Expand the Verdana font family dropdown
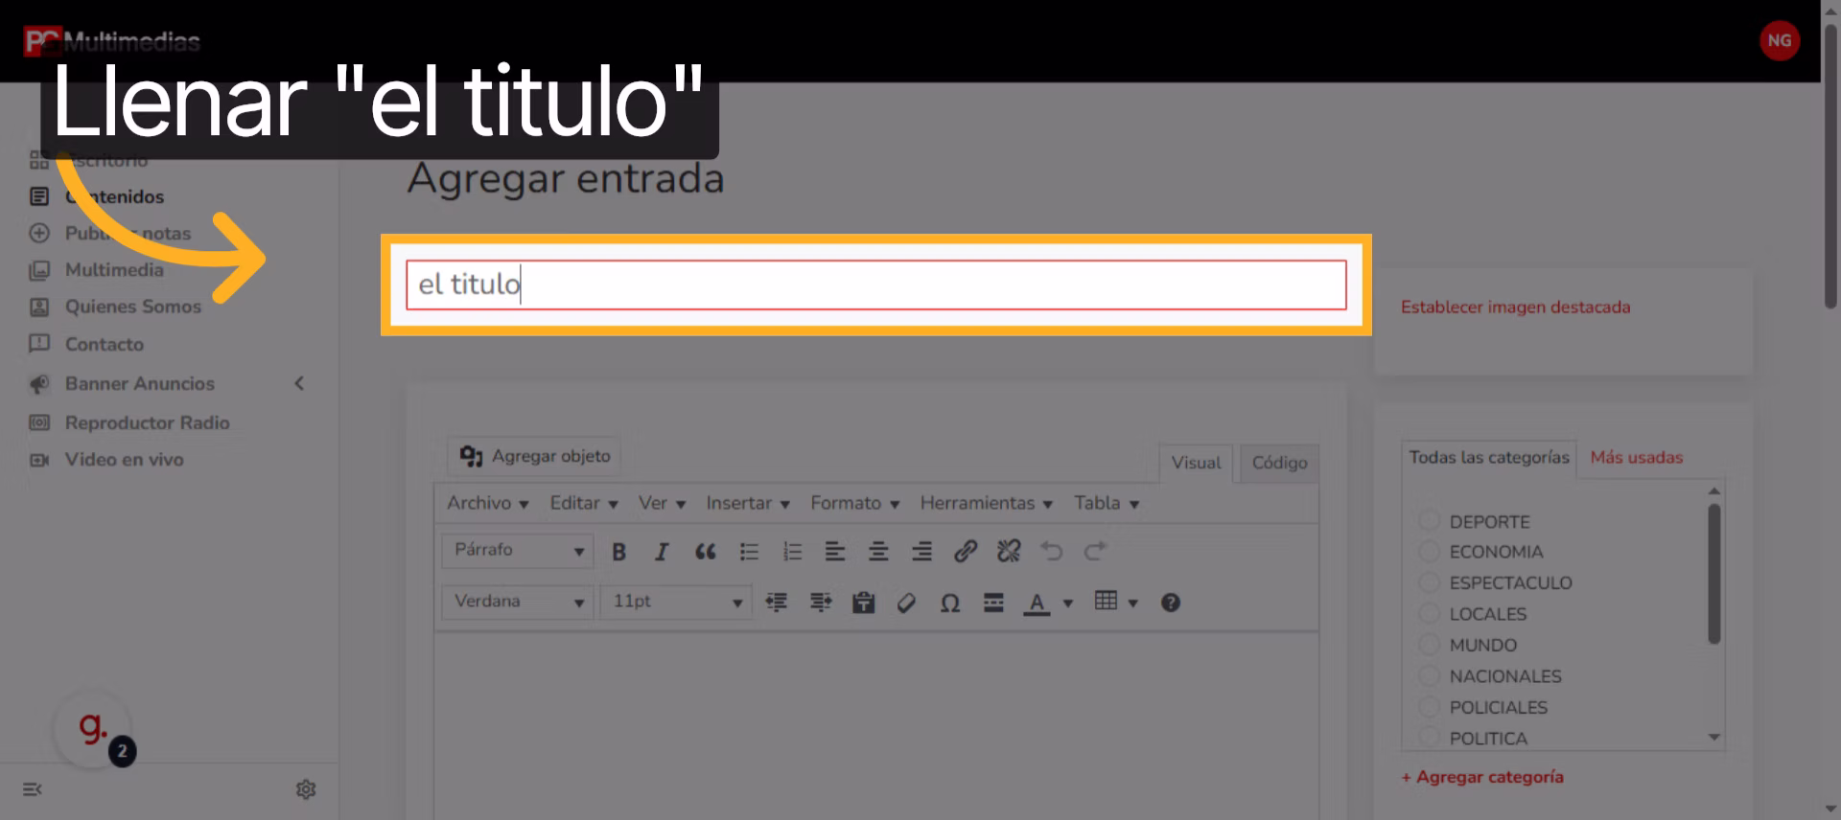Image resolution: width=1841 pixels, height=820 pixels. (518, 603)
